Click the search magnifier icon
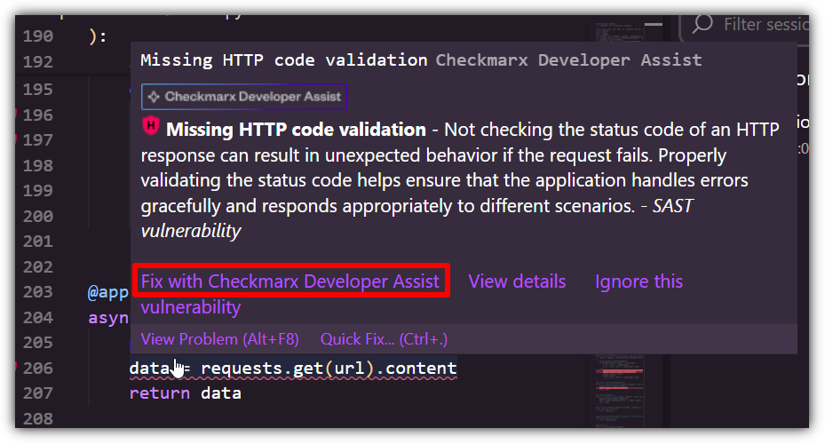825x444 pixels. [702, 24]
